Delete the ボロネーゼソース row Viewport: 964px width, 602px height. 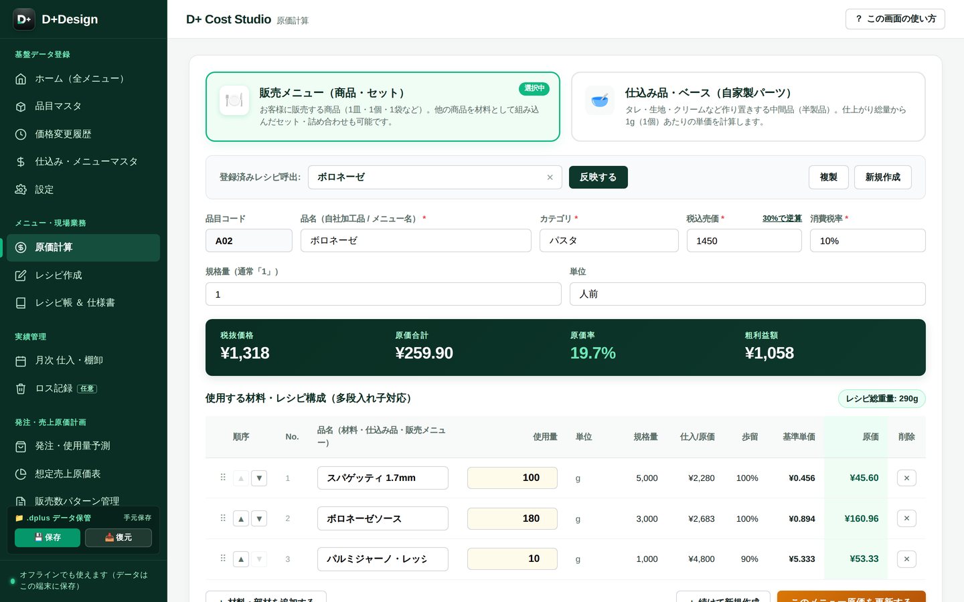click(x=906, y=518)
